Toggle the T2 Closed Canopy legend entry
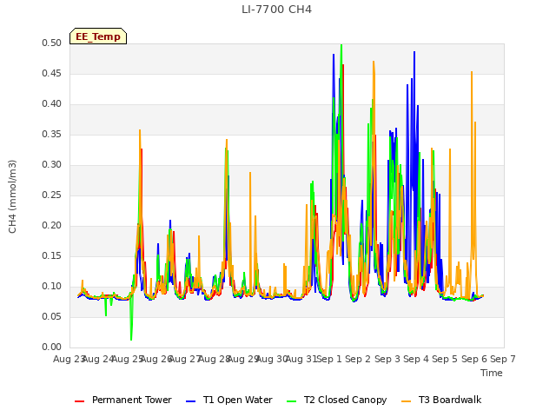Image resolution: width=556 pixels, height=417 pixels. coord(336,400)
